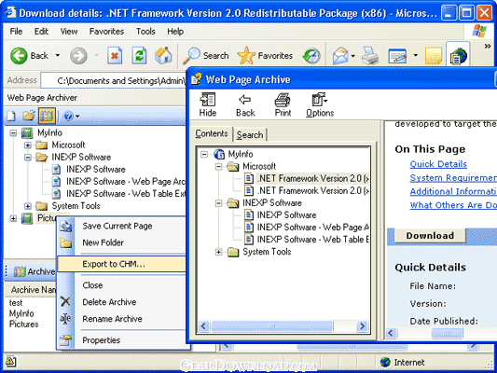
Task: Click the IE Home toolbar icon
Action: click(163, 56)
